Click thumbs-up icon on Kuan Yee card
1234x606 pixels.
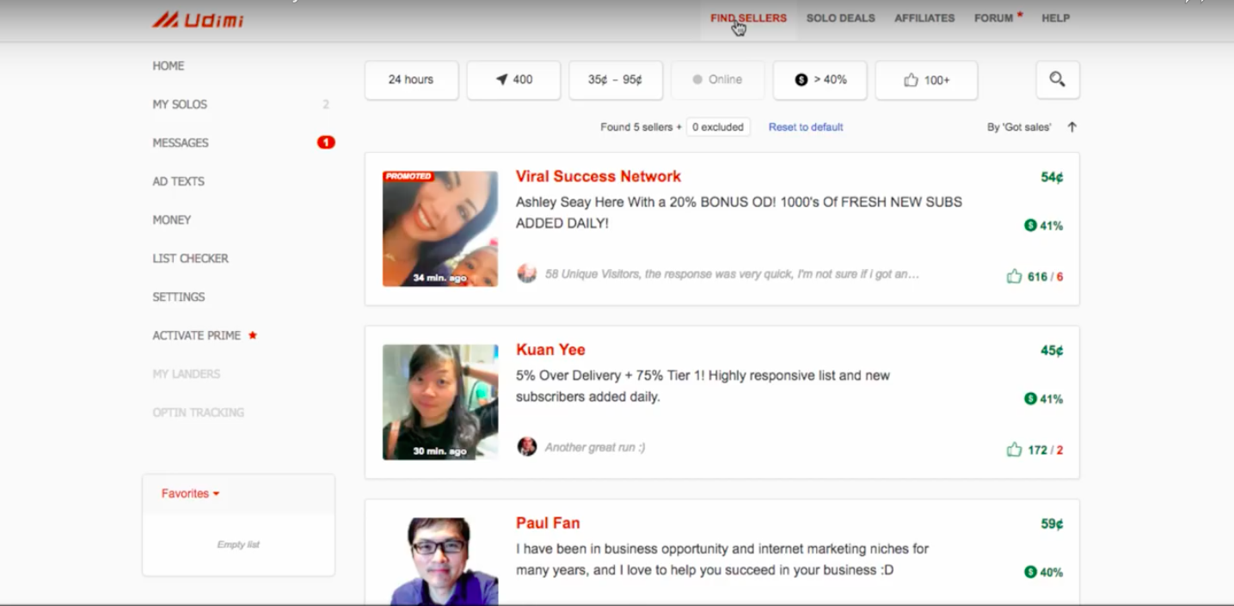coord(1014,450)
